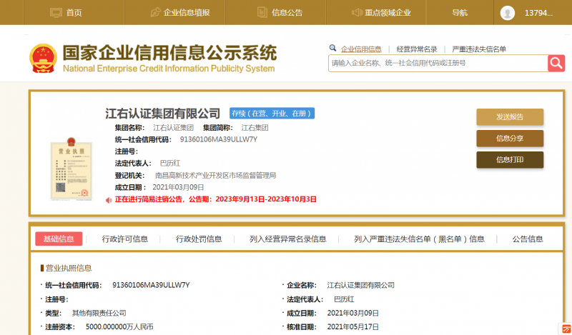Image resolution: width=572 pixels, height=335 pixels.
Task: Open the 重点领域企业 menu item
Action: point(388,13)
